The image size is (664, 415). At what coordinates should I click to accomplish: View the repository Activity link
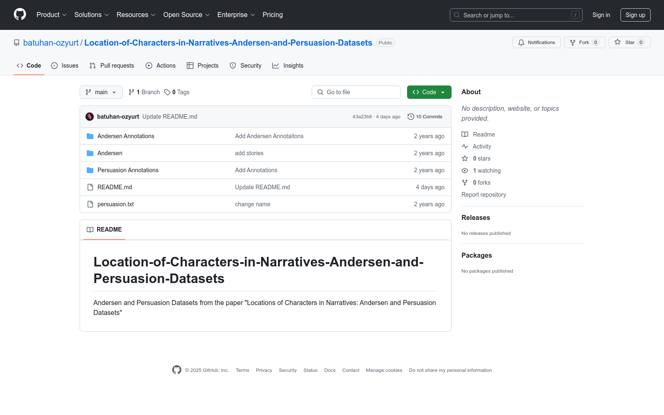[476, 146]
